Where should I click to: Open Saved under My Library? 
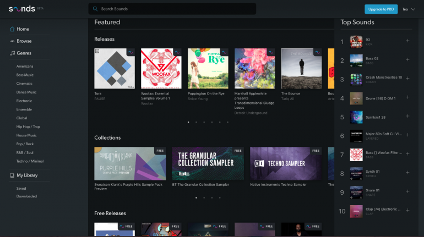pyautogui.click(x=21, y=189)
